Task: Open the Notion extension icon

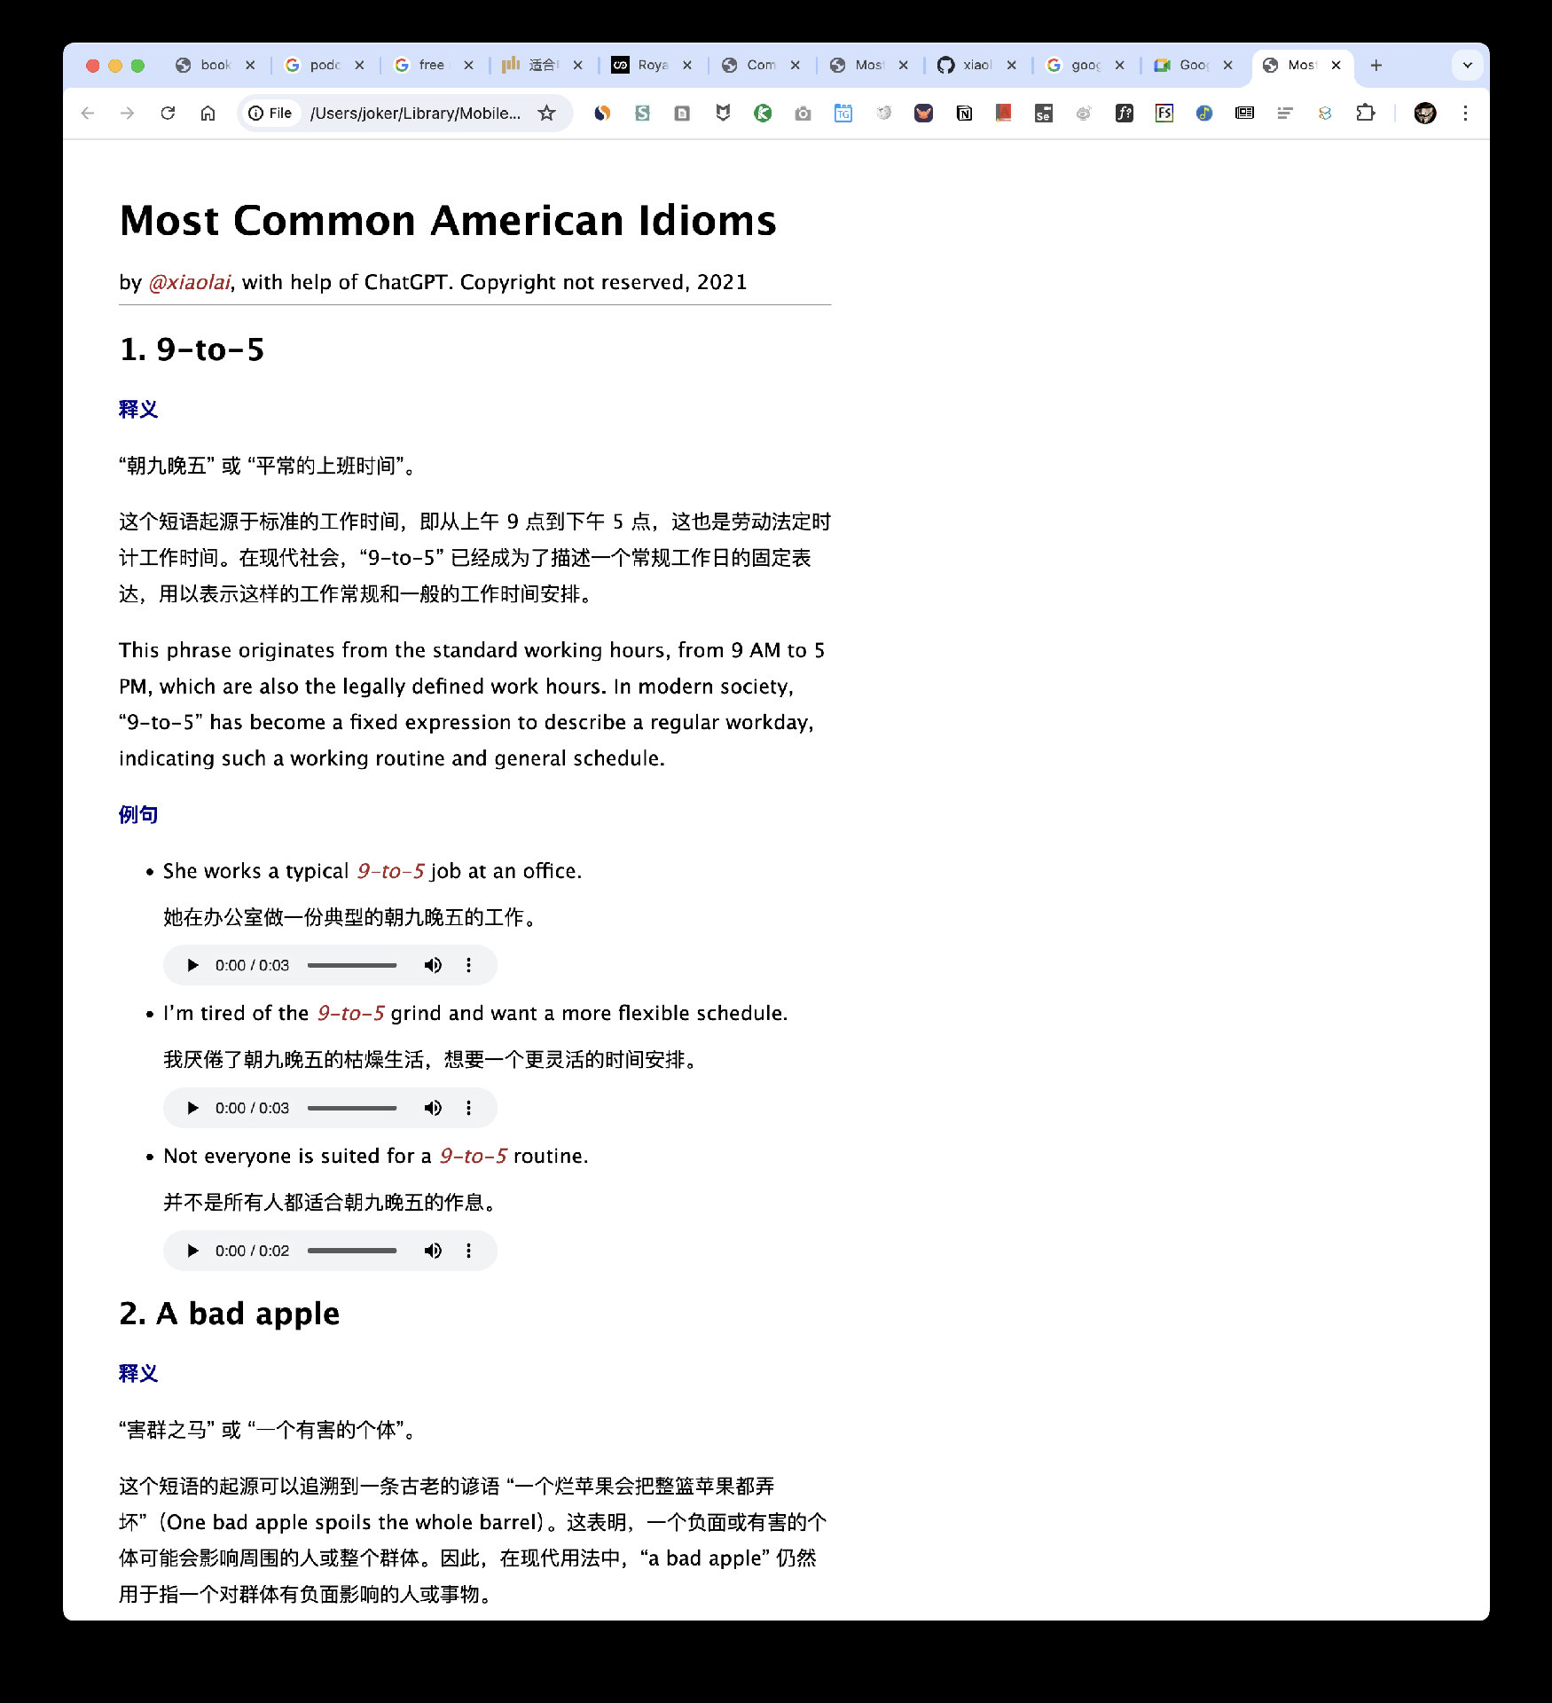Action: click(x=964, y=113)
